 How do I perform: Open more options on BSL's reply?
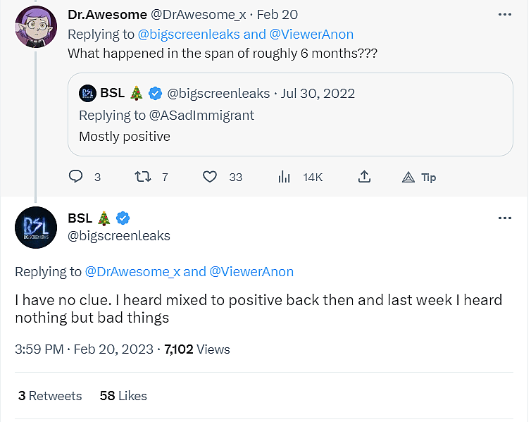point(504,218)
